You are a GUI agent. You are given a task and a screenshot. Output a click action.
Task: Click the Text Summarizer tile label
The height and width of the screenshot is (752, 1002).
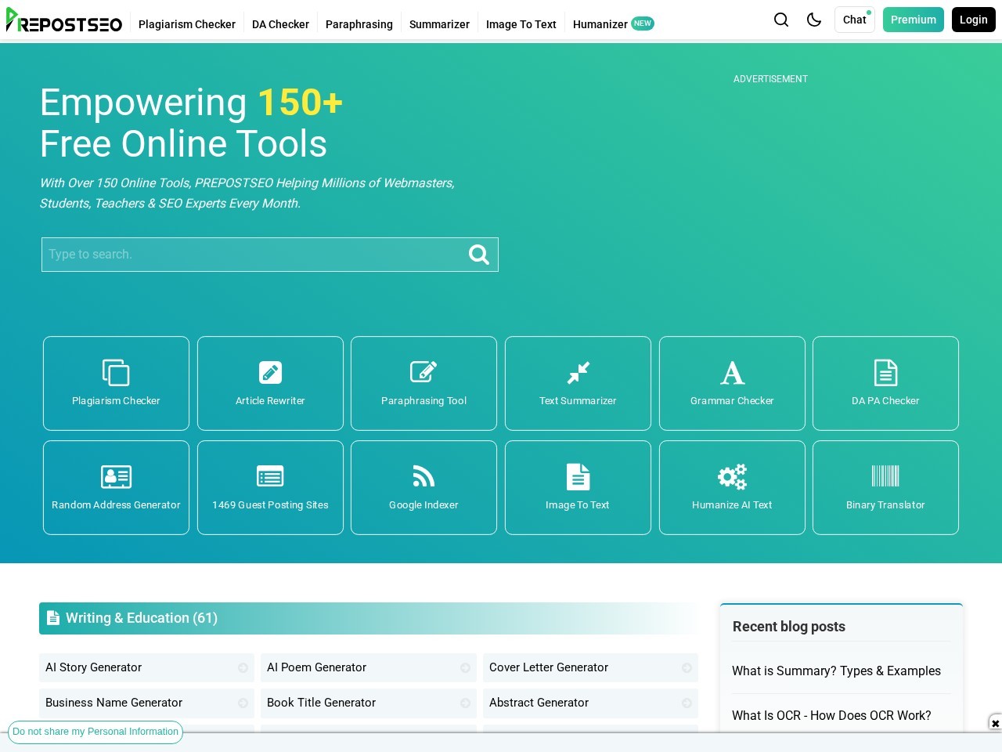[x=578, y=401]
